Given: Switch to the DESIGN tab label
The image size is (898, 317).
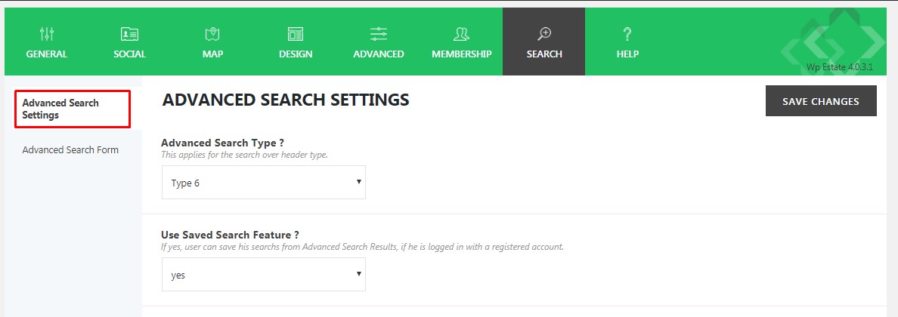Looking at the screenshot, I should (296, 54).
